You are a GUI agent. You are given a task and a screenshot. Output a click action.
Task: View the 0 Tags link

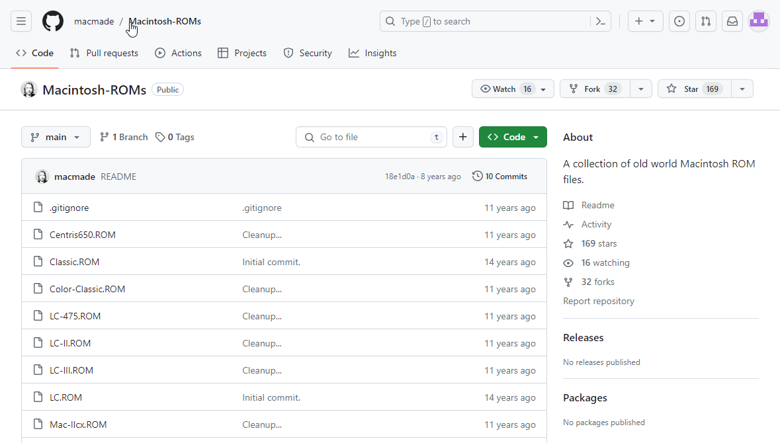(x=175, y=138)
